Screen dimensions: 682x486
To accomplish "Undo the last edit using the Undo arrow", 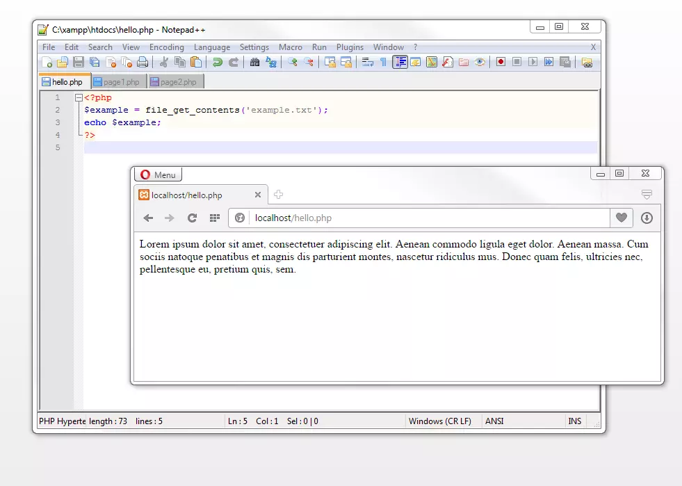I will [x=218, y=62].
